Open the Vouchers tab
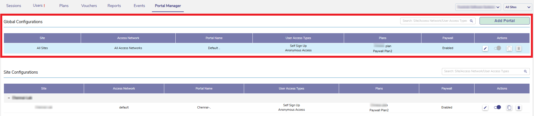 (x=89, y=6)
